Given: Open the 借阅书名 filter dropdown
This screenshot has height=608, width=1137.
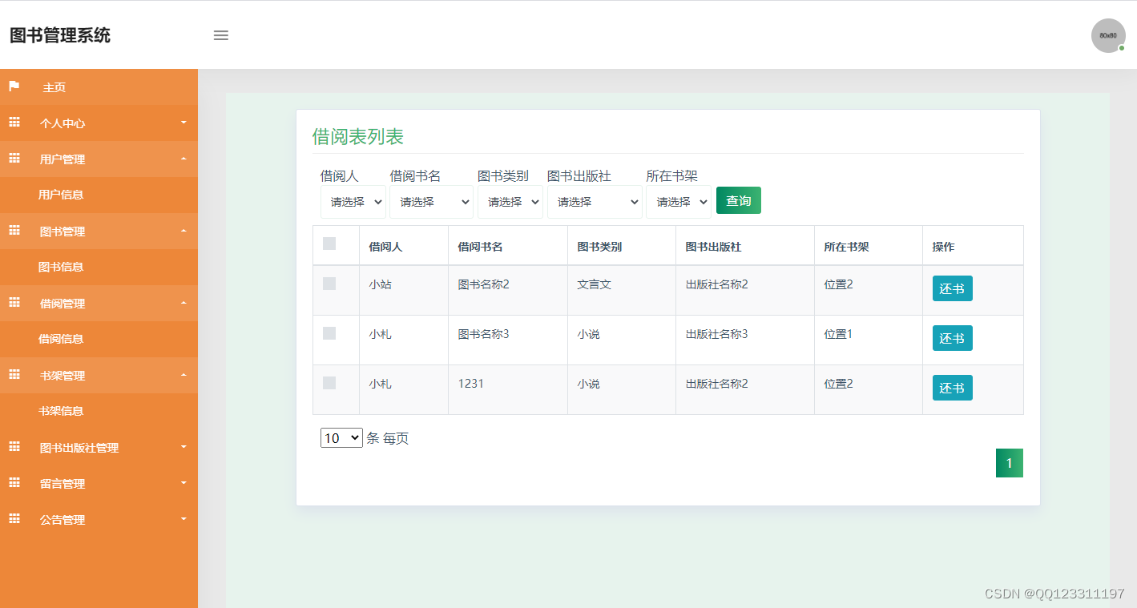Looking at the screenshot, I should click(x=431, y=202).
